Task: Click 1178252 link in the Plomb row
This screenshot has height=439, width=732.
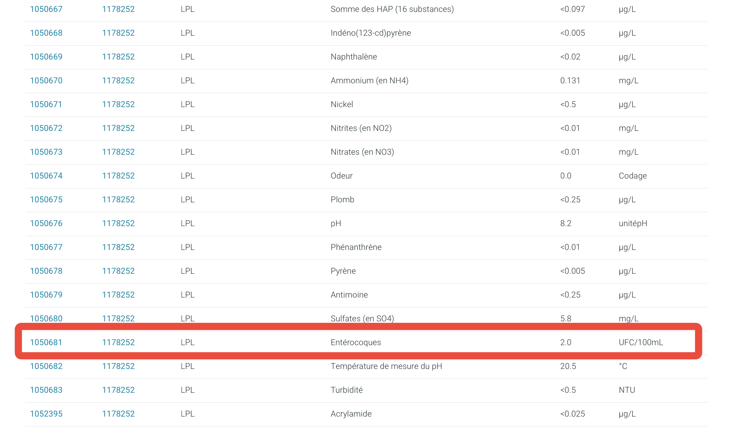Action: [118, 200]
